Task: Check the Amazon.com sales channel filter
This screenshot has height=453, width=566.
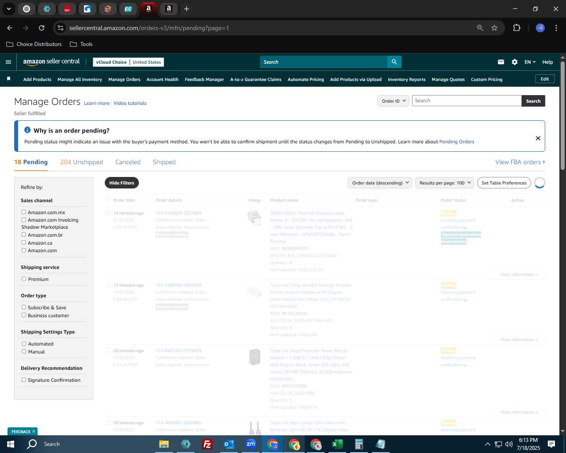Action: point(24,250)
